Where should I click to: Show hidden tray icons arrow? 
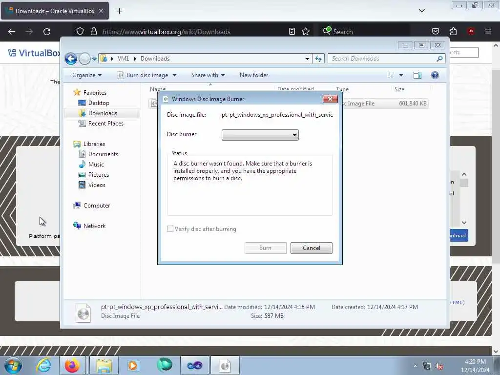click(415, 366)
